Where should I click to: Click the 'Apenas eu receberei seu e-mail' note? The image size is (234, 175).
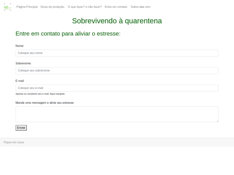click(x=40, y=94)
